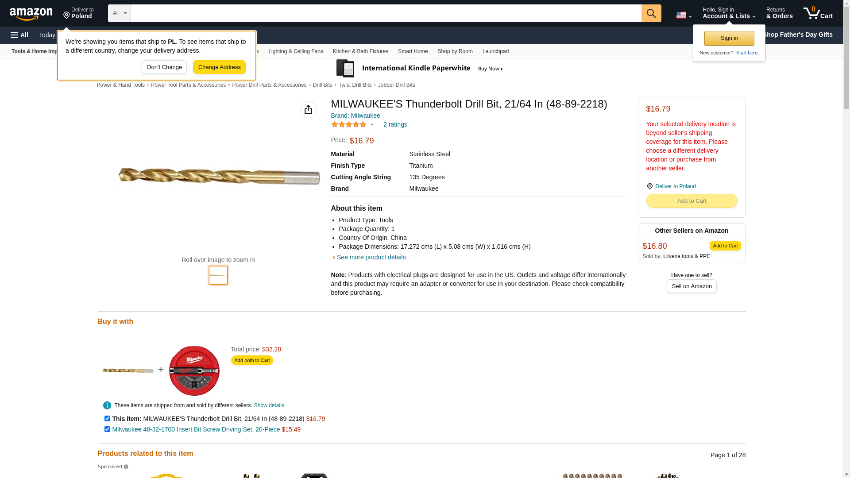Click the Amazon logo
850x478 pixels.
pyautogui.click(x=31, y=14)
